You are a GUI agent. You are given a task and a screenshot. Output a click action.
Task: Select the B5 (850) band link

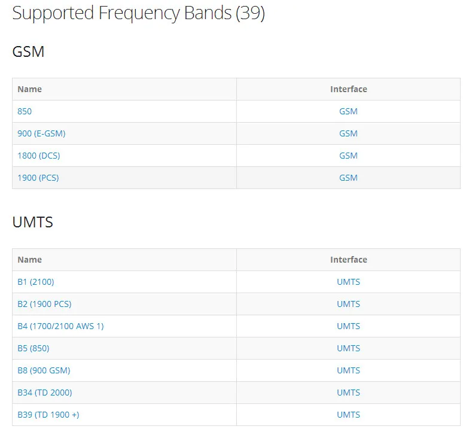[x=33, y=348]
